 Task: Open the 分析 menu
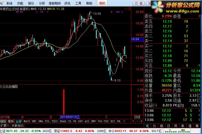(42, 3)
